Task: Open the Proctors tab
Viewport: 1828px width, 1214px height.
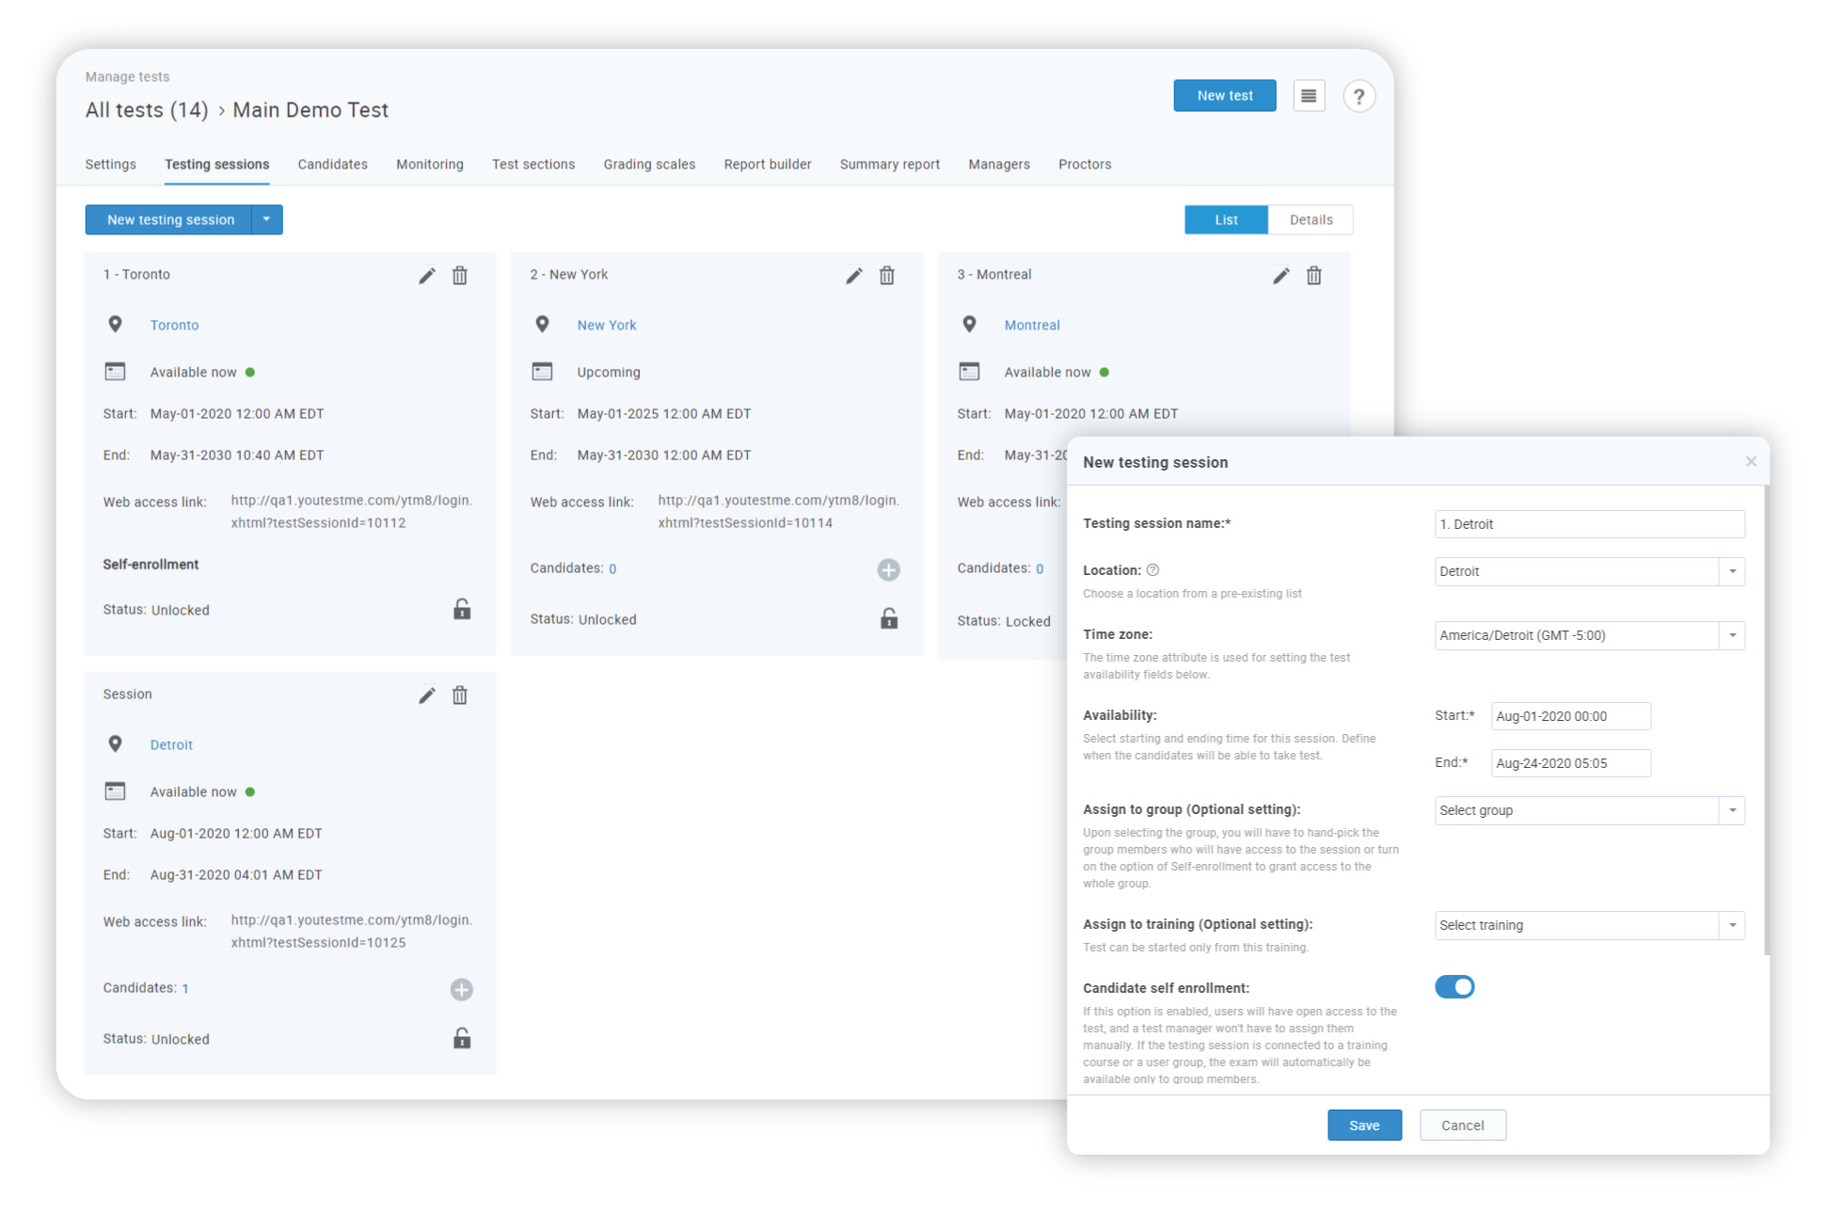Action: (1085, 165)
